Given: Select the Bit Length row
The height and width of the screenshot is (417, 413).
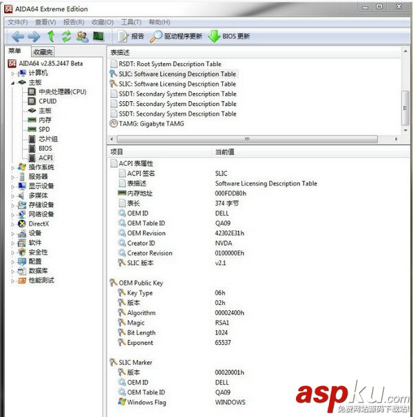Looking at the screenshot, I should tap(173, 332).
